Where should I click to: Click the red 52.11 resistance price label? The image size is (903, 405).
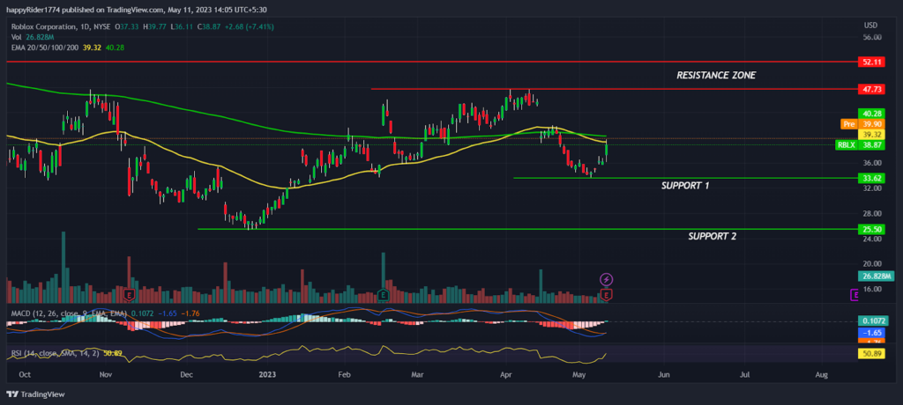coord(870,62)
